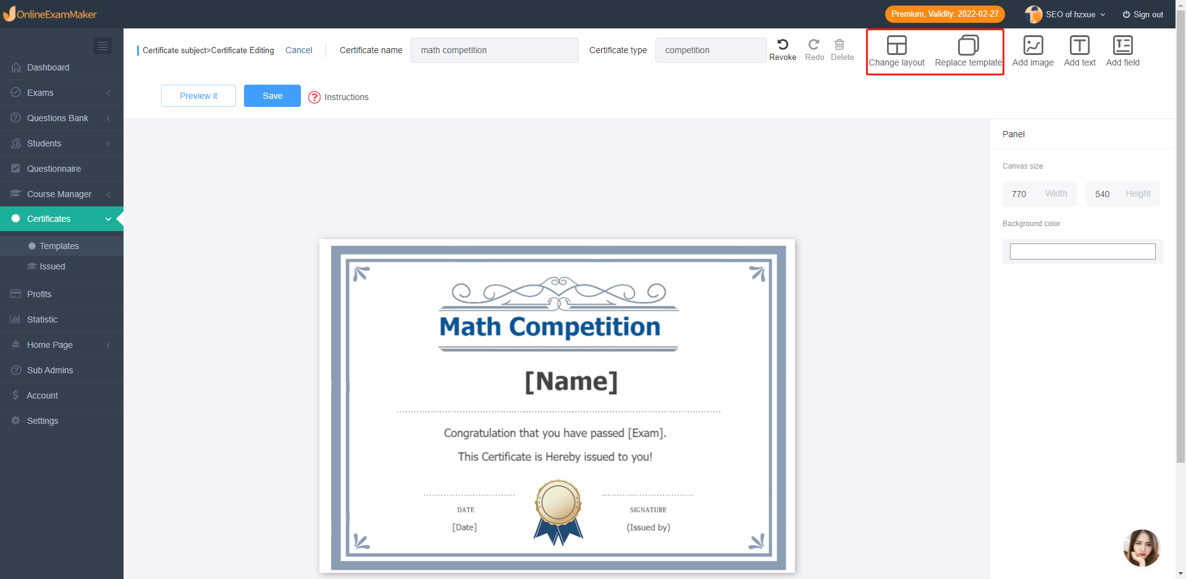Screen dimensions: 1186x579
Task: Select 'This Certificate is Hereby issued' text
Action: (x=555, y=457)
